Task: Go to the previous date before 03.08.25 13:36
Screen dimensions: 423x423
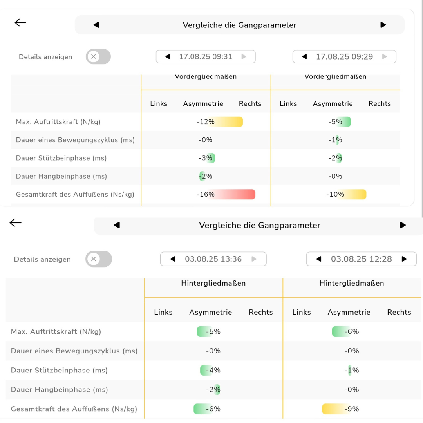Action: (x=173, y=259)
